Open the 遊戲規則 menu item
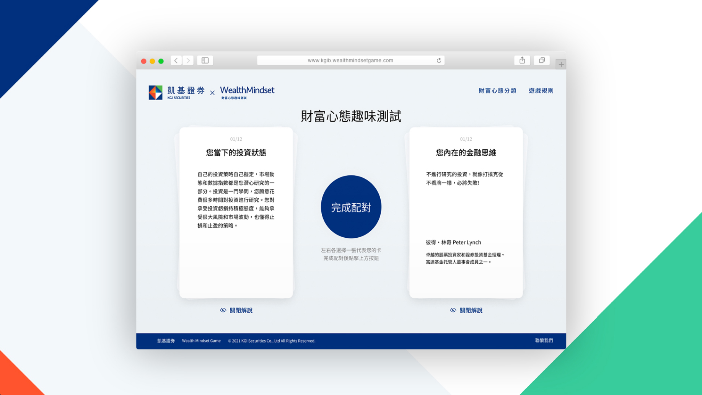Screen dimensions: 702x395 coord(541,91)
